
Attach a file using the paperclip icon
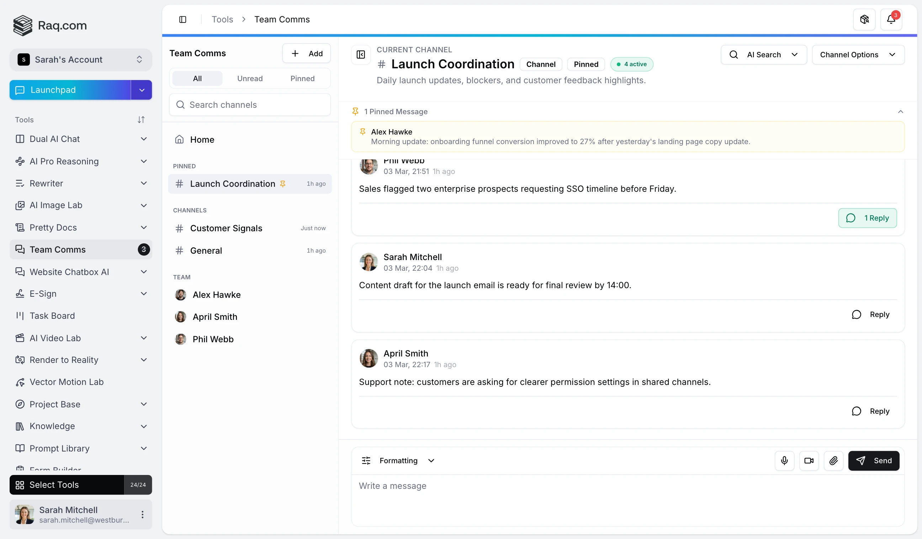(833, 461)
